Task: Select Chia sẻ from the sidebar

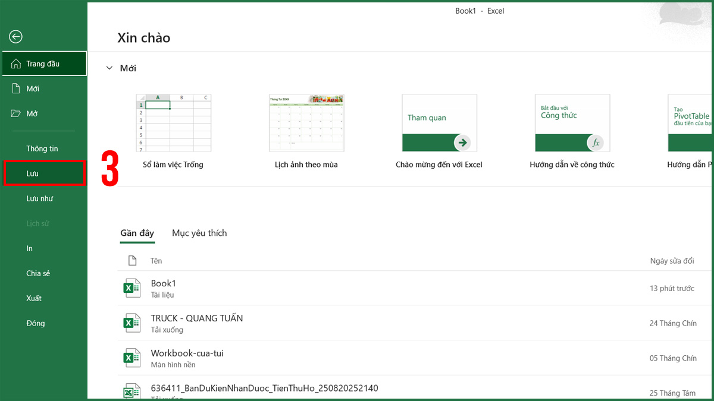Action: point(38,273)
